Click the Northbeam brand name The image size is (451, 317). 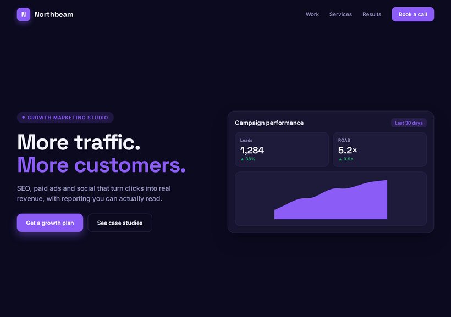pos(54,14)
